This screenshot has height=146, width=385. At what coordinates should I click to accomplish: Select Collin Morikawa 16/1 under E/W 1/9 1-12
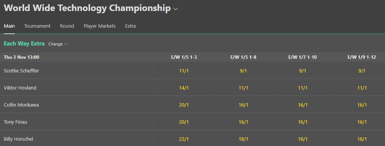[x=362, y=105]
